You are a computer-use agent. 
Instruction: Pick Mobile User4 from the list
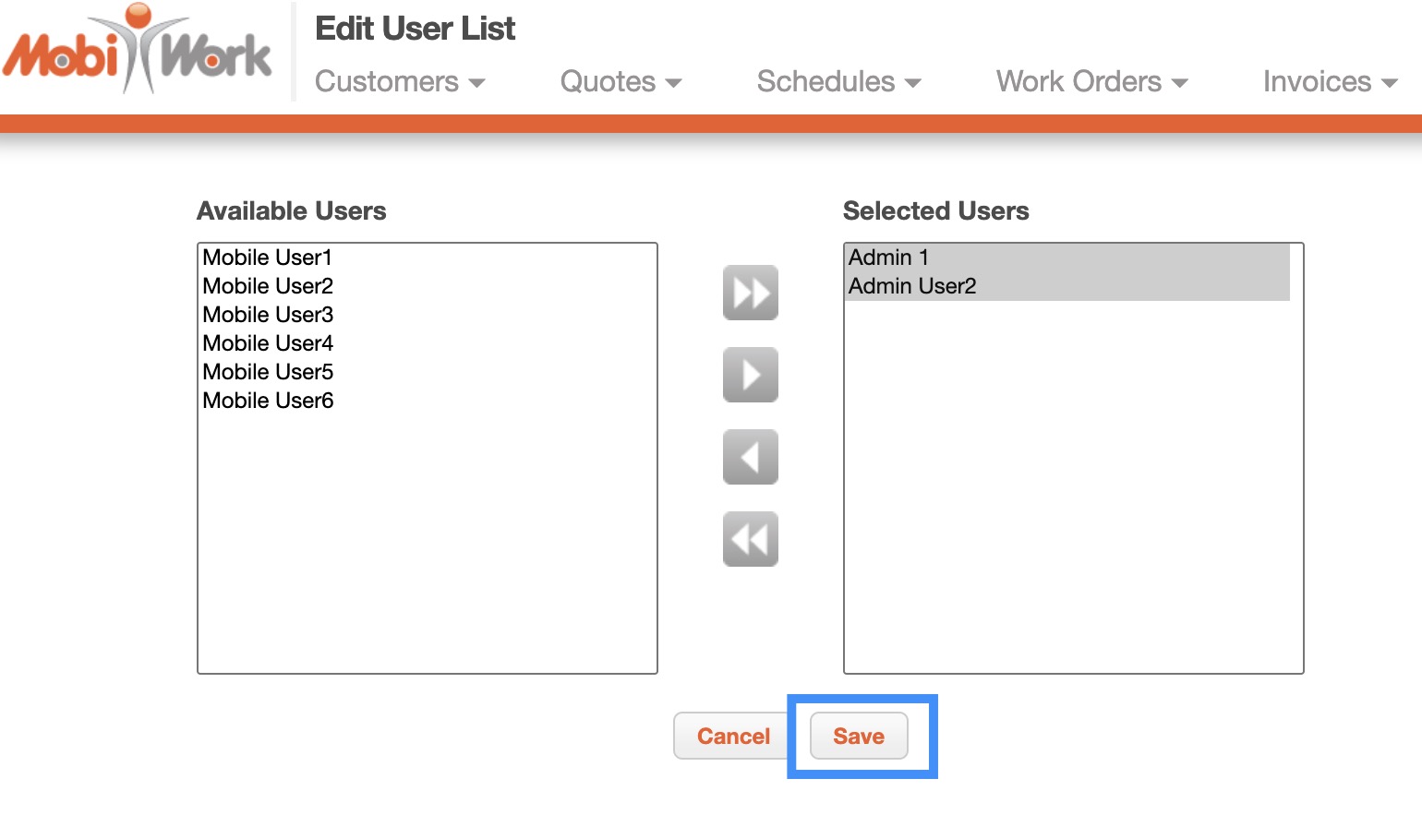point(268,343)
